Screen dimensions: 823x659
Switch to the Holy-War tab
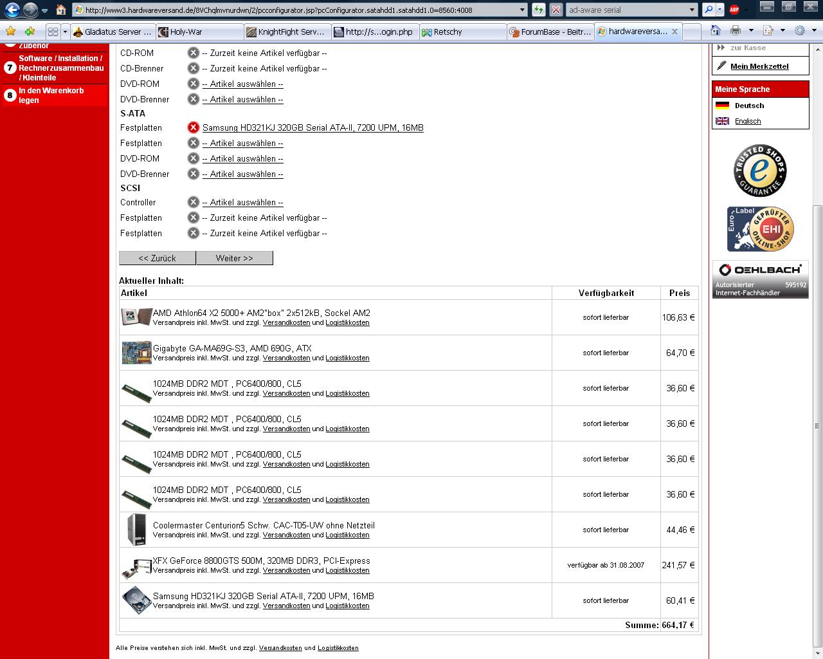click(x=200, y=32)
